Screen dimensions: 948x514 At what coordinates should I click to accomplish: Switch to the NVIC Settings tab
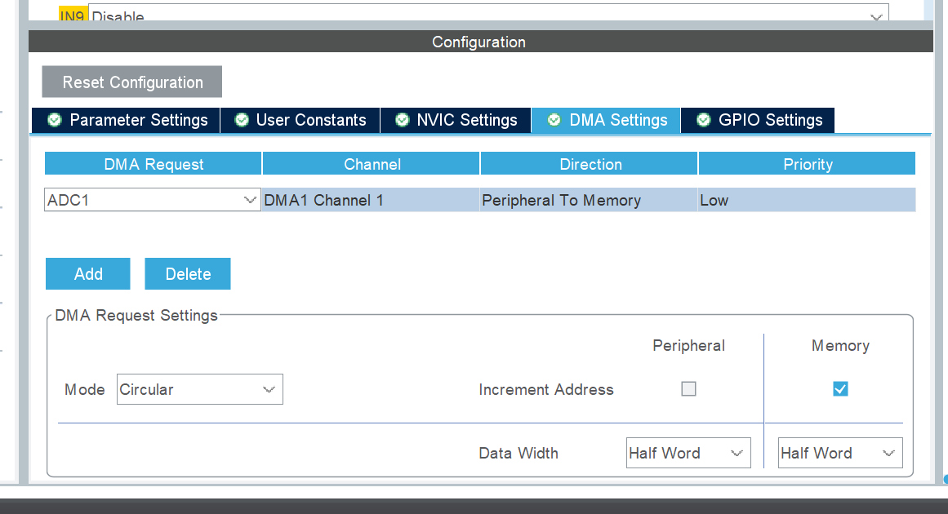[455, 120]
